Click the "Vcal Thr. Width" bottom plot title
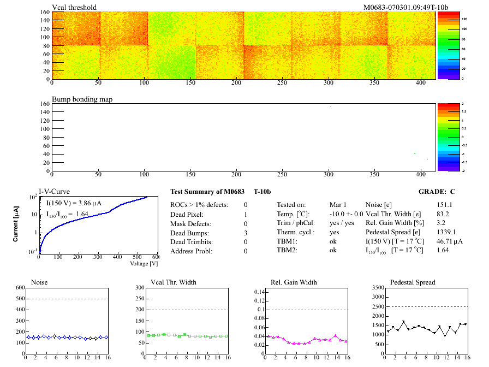This screenshot has height=367, width=489. pyautogui.click(x=174, y=282)
